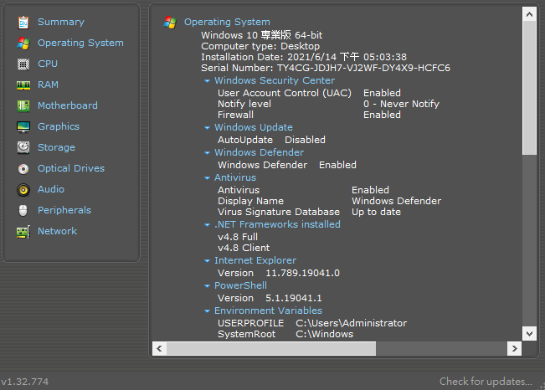Click the Summary clipboard icon
Image resolution: width=545 pixels, height=390 pixels.
click(23, 23)
